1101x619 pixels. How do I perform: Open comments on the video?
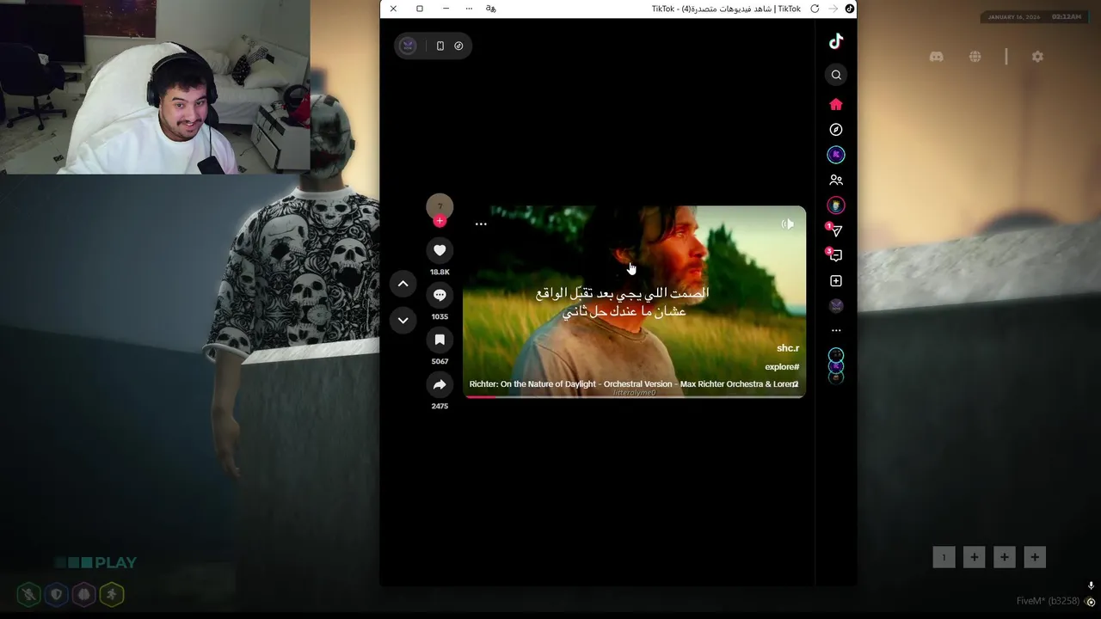[440, 295]
